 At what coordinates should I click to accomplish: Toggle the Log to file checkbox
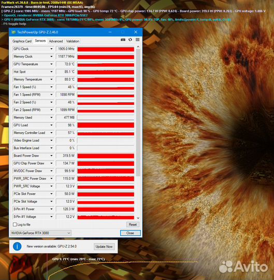tap(15, 225)
